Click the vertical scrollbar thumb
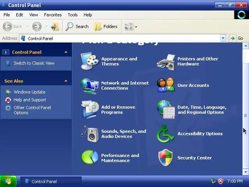249x187 pixels. (245, 116)
